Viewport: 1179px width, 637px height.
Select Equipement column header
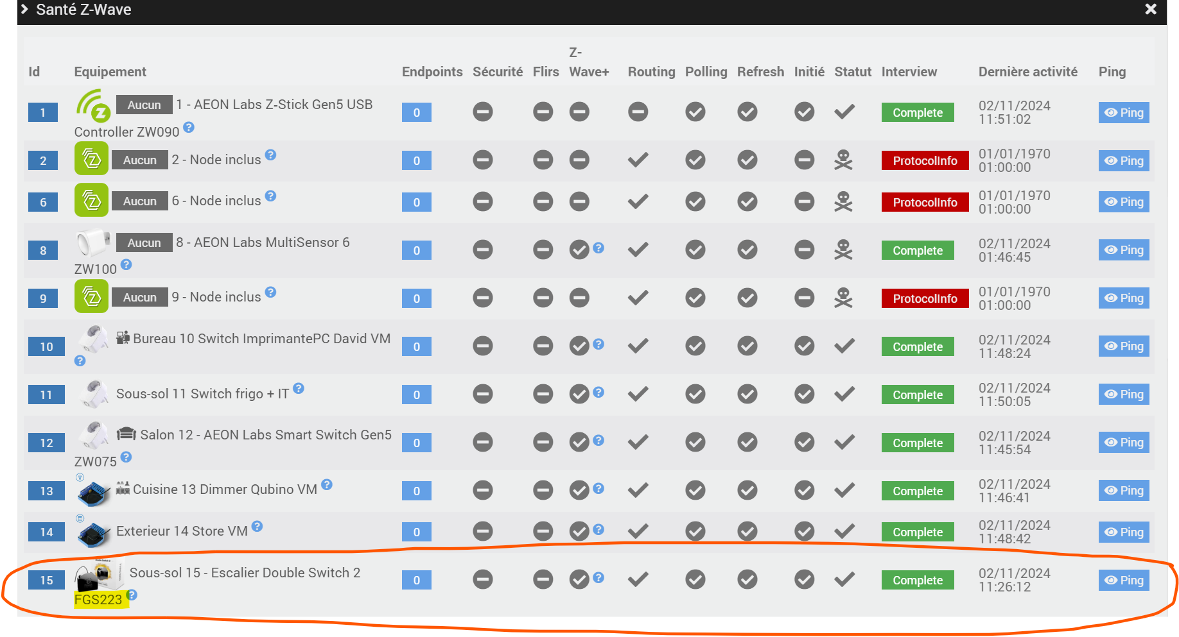pyautogui.click(x=110, y=72)
